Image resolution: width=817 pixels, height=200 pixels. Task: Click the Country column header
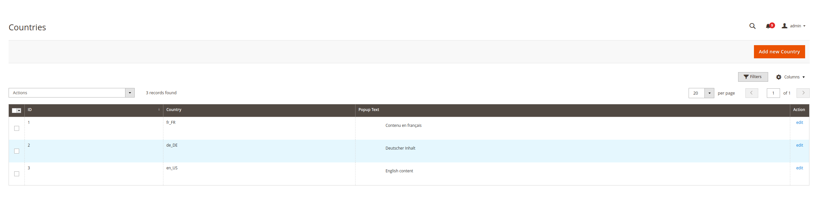click(174, 110)
